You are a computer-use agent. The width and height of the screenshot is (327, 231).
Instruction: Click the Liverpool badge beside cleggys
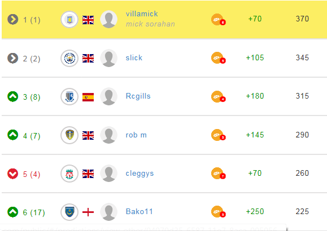(69, 174)
